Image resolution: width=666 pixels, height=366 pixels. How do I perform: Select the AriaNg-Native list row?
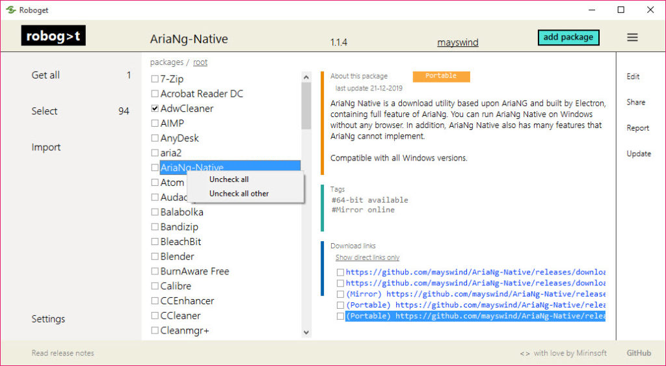[x=230, y=167]
